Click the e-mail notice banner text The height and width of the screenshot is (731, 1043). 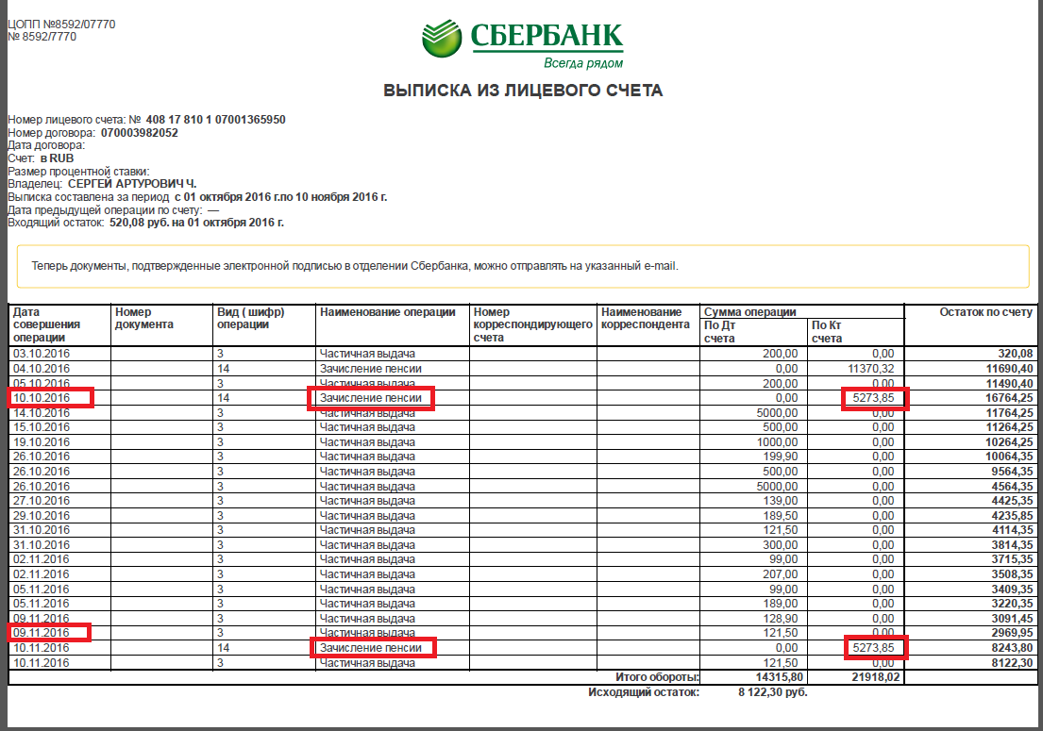355,266
